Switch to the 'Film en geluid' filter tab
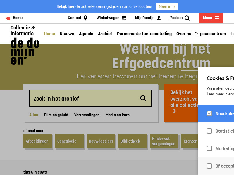The width and height of the screenshot is (234, 175). coord(56,115)
